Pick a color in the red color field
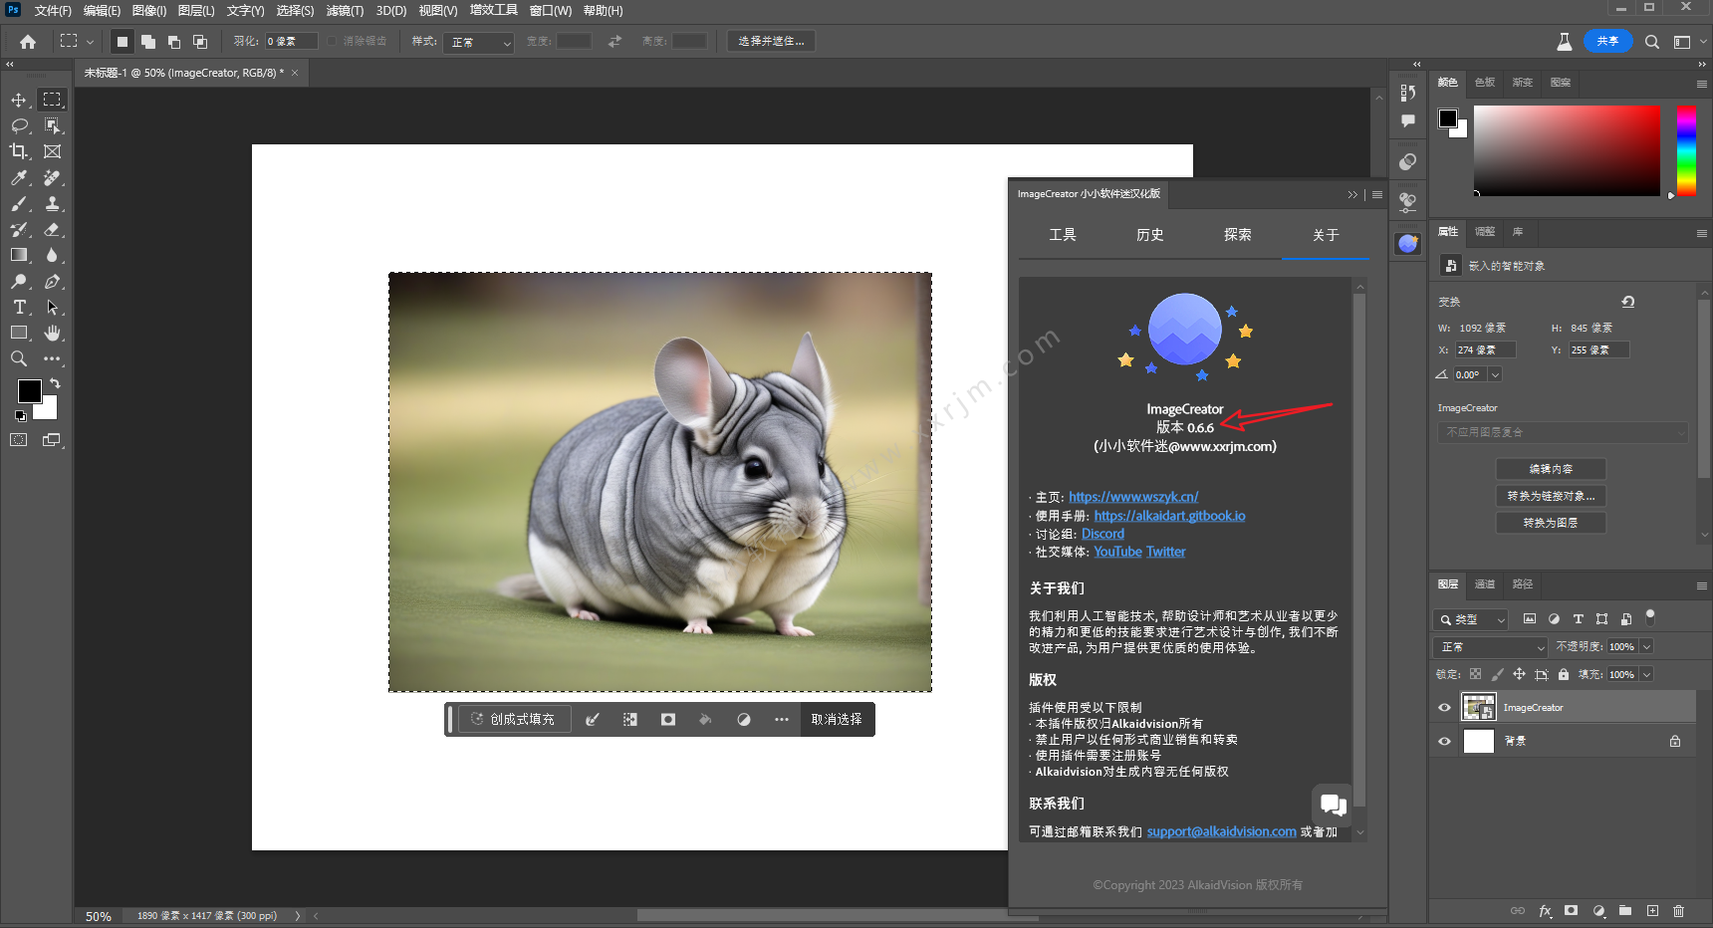The image size is (1713, 928). 1567,150
